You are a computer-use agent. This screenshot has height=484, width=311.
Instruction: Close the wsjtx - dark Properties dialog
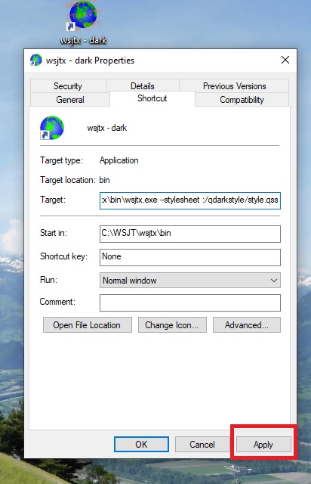pyautogui.click(x=285, y=60)
